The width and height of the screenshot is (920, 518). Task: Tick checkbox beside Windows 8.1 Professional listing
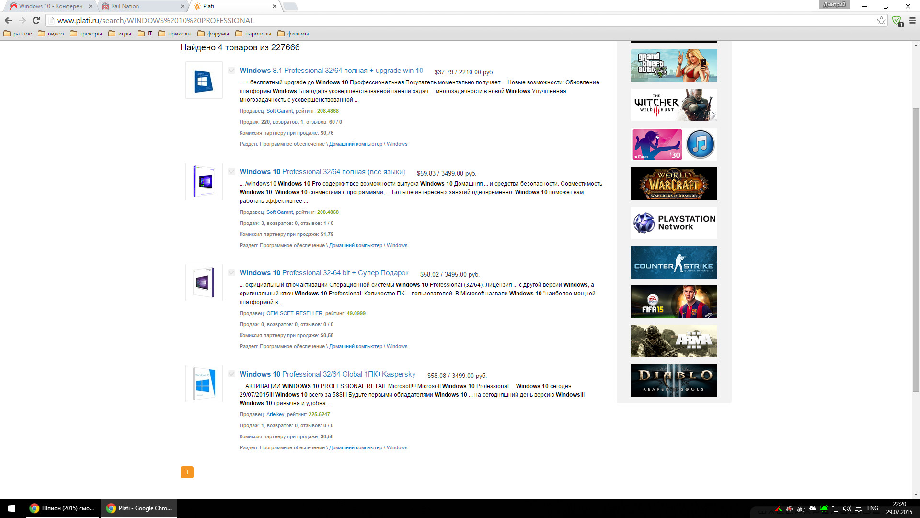tap(231, 71)
